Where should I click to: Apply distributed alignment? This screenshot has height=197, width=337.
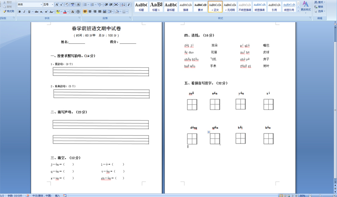point(104,11)
